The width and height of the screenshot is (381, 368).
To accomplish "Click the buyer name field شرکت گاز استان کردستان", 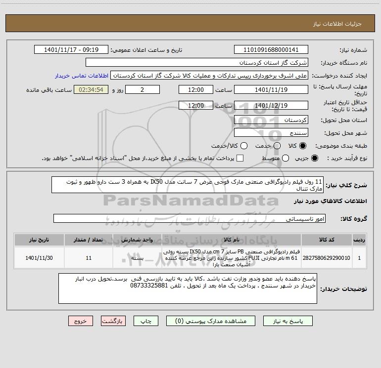I will (x=197, y=62).
